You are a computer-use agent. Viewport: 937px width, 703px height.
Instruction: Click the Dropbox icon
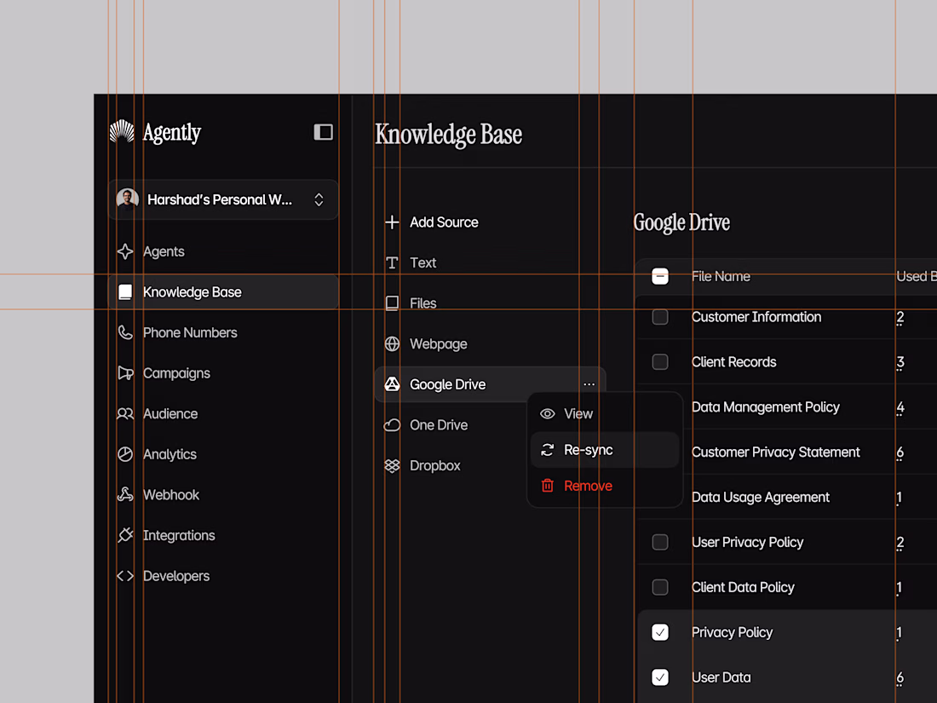tap(392, 465)
